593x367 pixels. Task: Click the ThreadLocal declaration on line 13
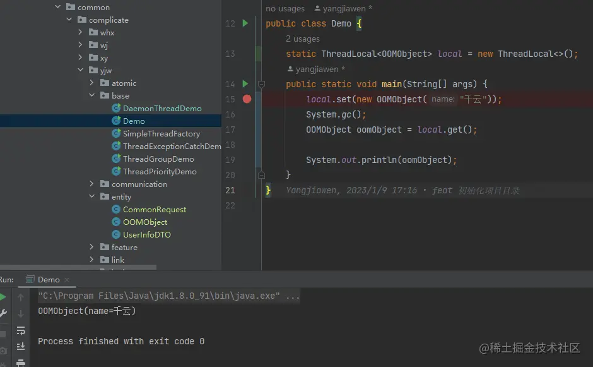click(x=432, y=54)
